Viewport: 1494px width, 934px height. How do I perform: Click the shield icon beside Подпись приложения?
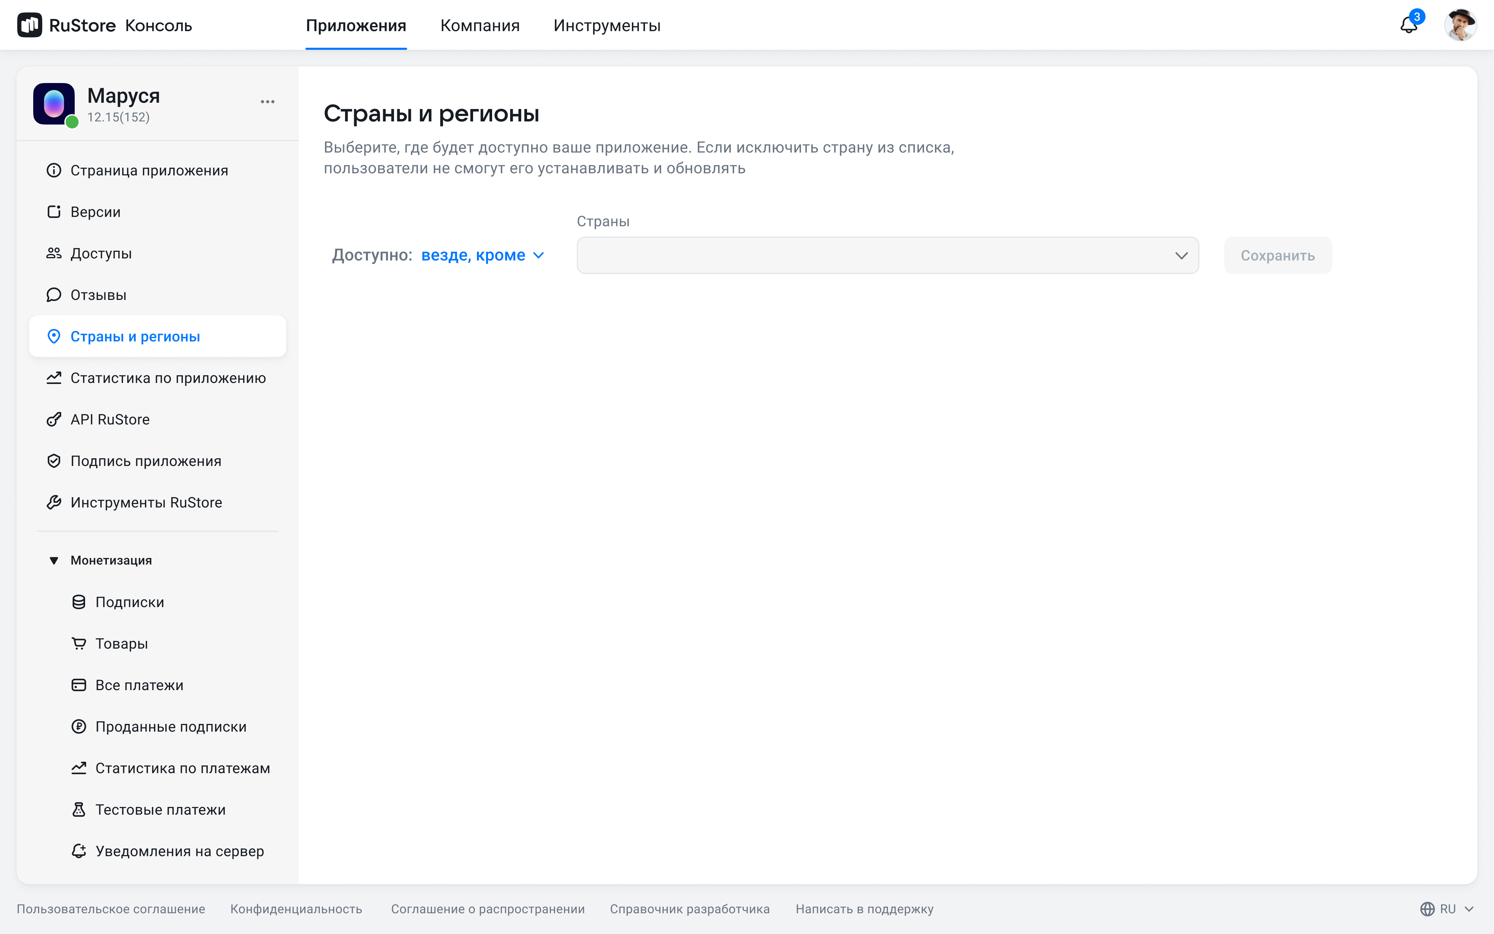coord(54,461)
